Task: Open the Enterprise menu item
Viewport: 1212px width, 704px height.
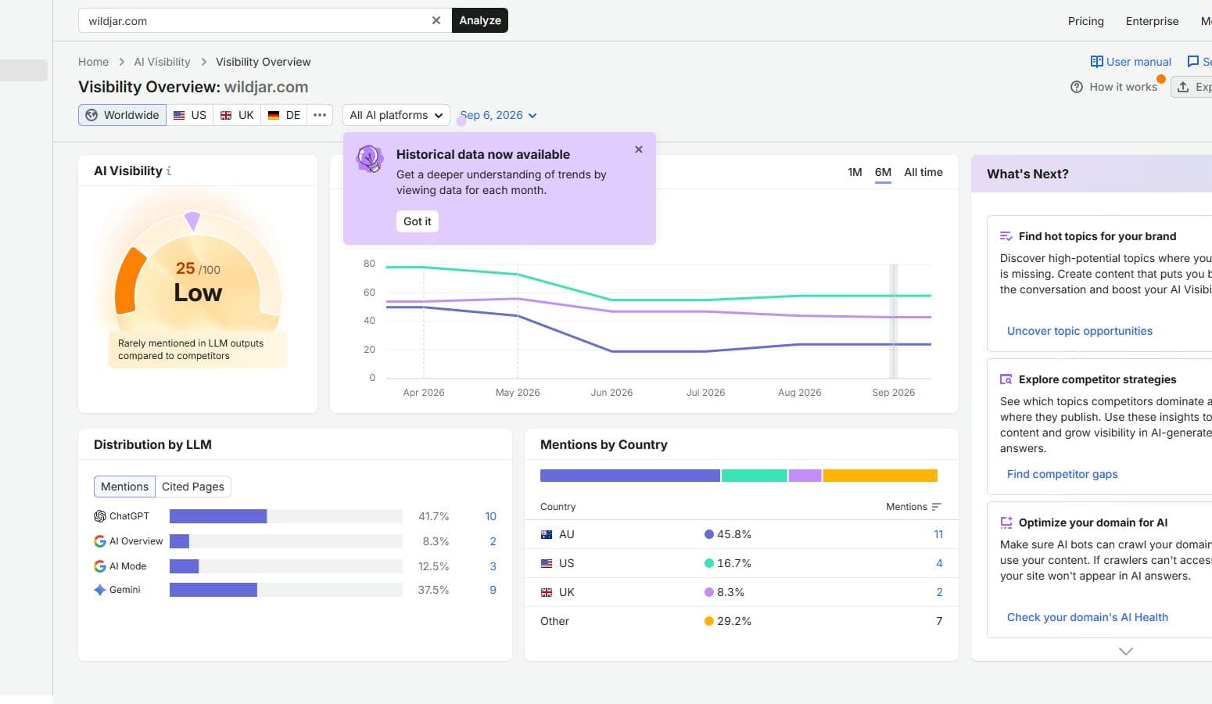Action: [x=1152, y=21]
